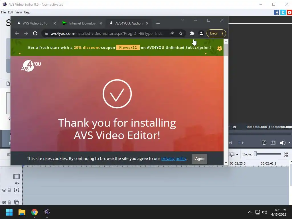Share this page using the share icon
This screenshot has width=292, height=219.
pos(171,34)
